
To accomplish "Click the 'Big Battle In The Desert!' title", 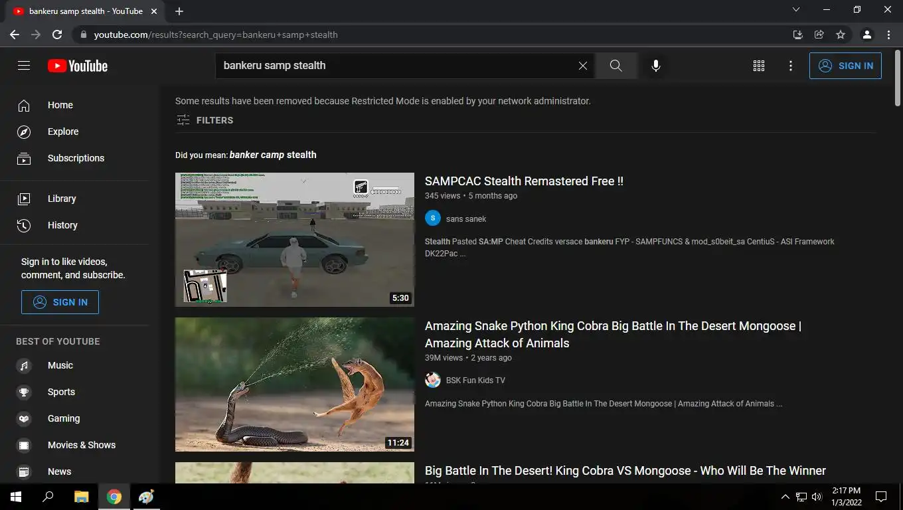I will [x=625, y=471].
